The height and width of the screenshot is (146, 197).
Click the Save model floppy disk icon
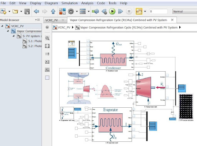click(x=27, y=11)
